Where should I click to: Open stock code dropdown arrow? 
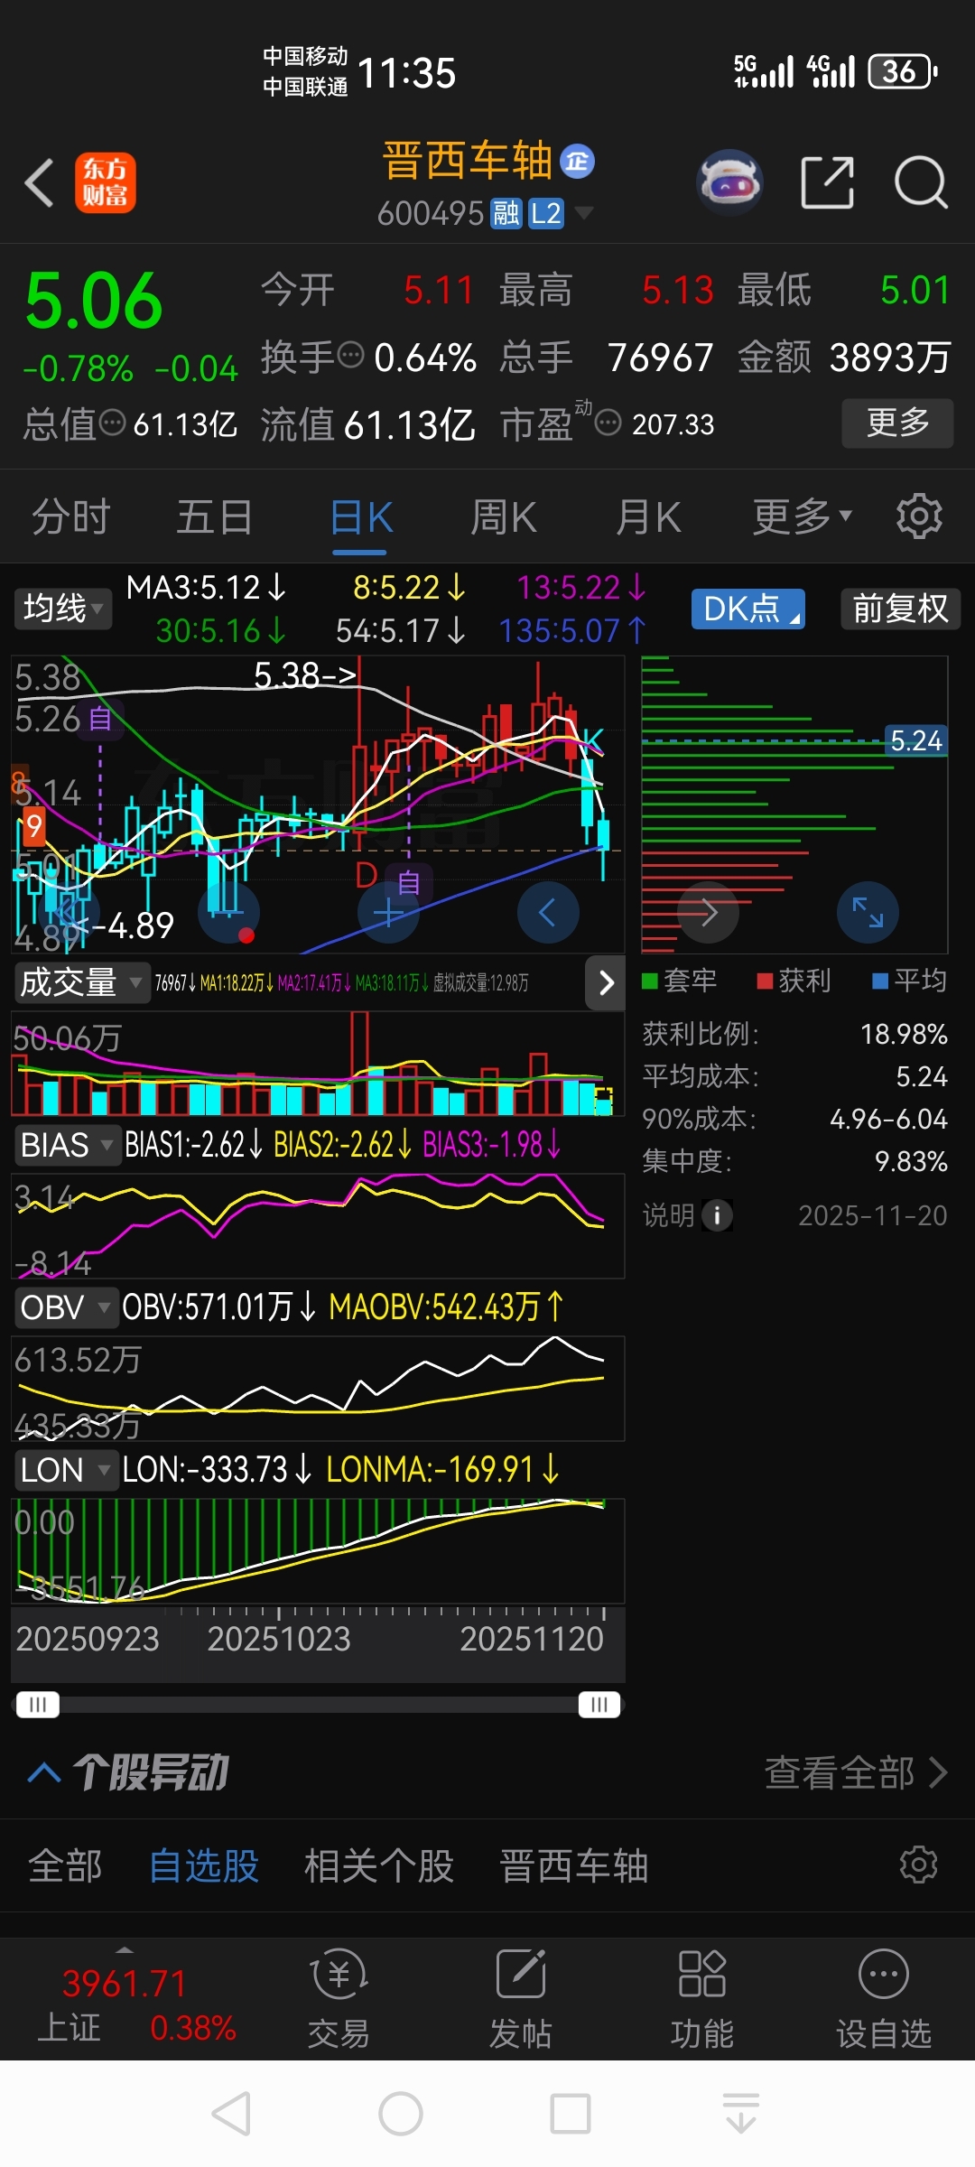(584, 213)
